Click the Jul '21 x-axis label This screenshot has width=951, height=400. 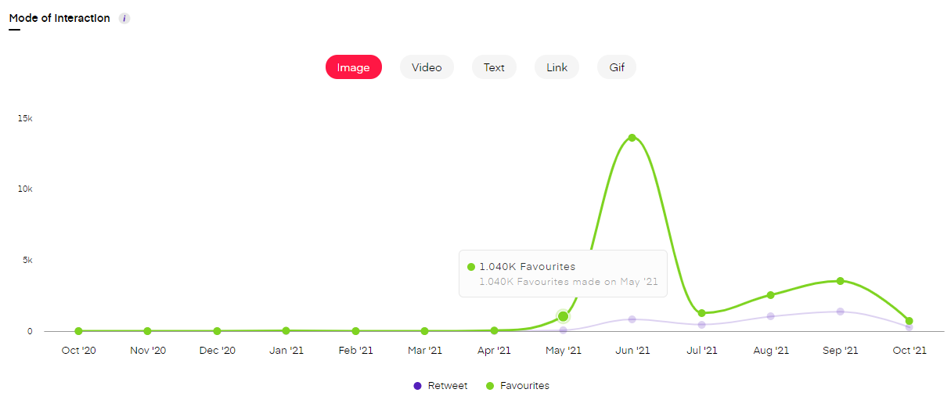click(701, 351)
